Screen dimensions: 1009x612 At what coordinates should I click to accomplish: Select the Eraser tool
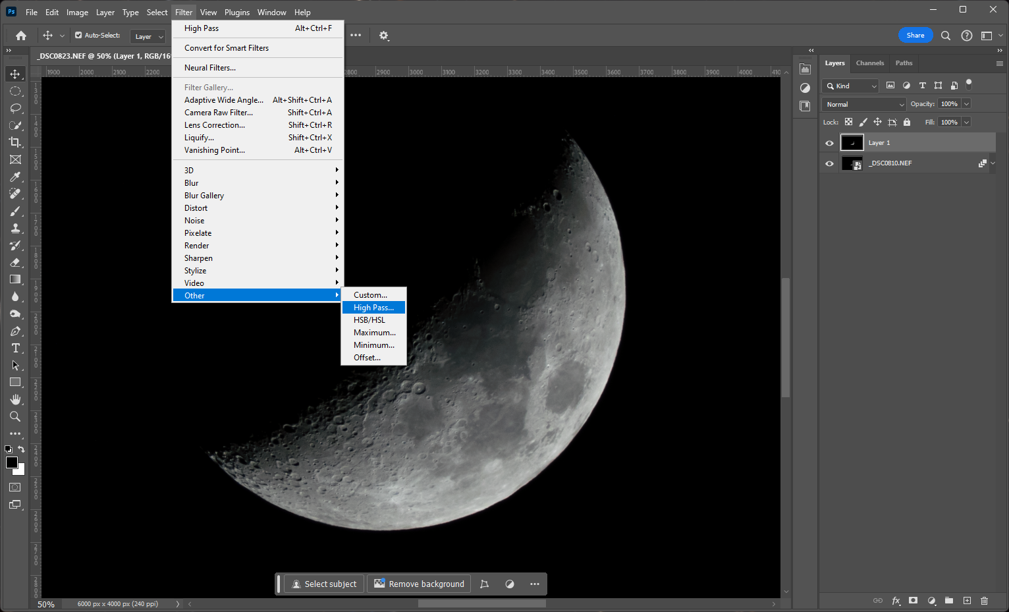(15, 262)
